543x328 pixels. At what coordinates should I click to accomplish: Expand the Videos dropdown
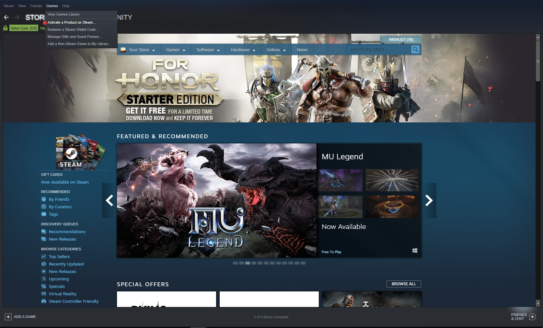pos(284,50)
